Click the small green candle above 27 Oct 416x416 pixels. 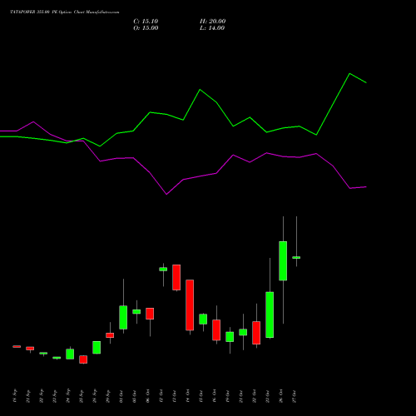coord(296,258)
